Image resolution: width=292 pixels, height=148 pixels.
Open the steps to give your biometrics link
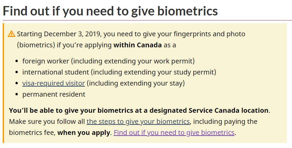[x=138, y=121]
